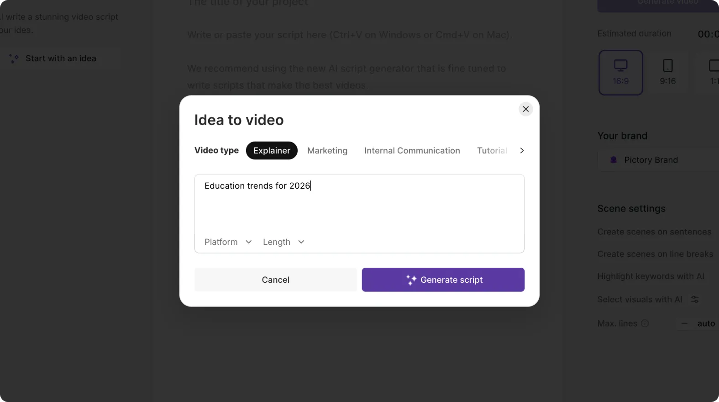
Task: Expand more video types with the right chevron
Action: coord(522,150)
